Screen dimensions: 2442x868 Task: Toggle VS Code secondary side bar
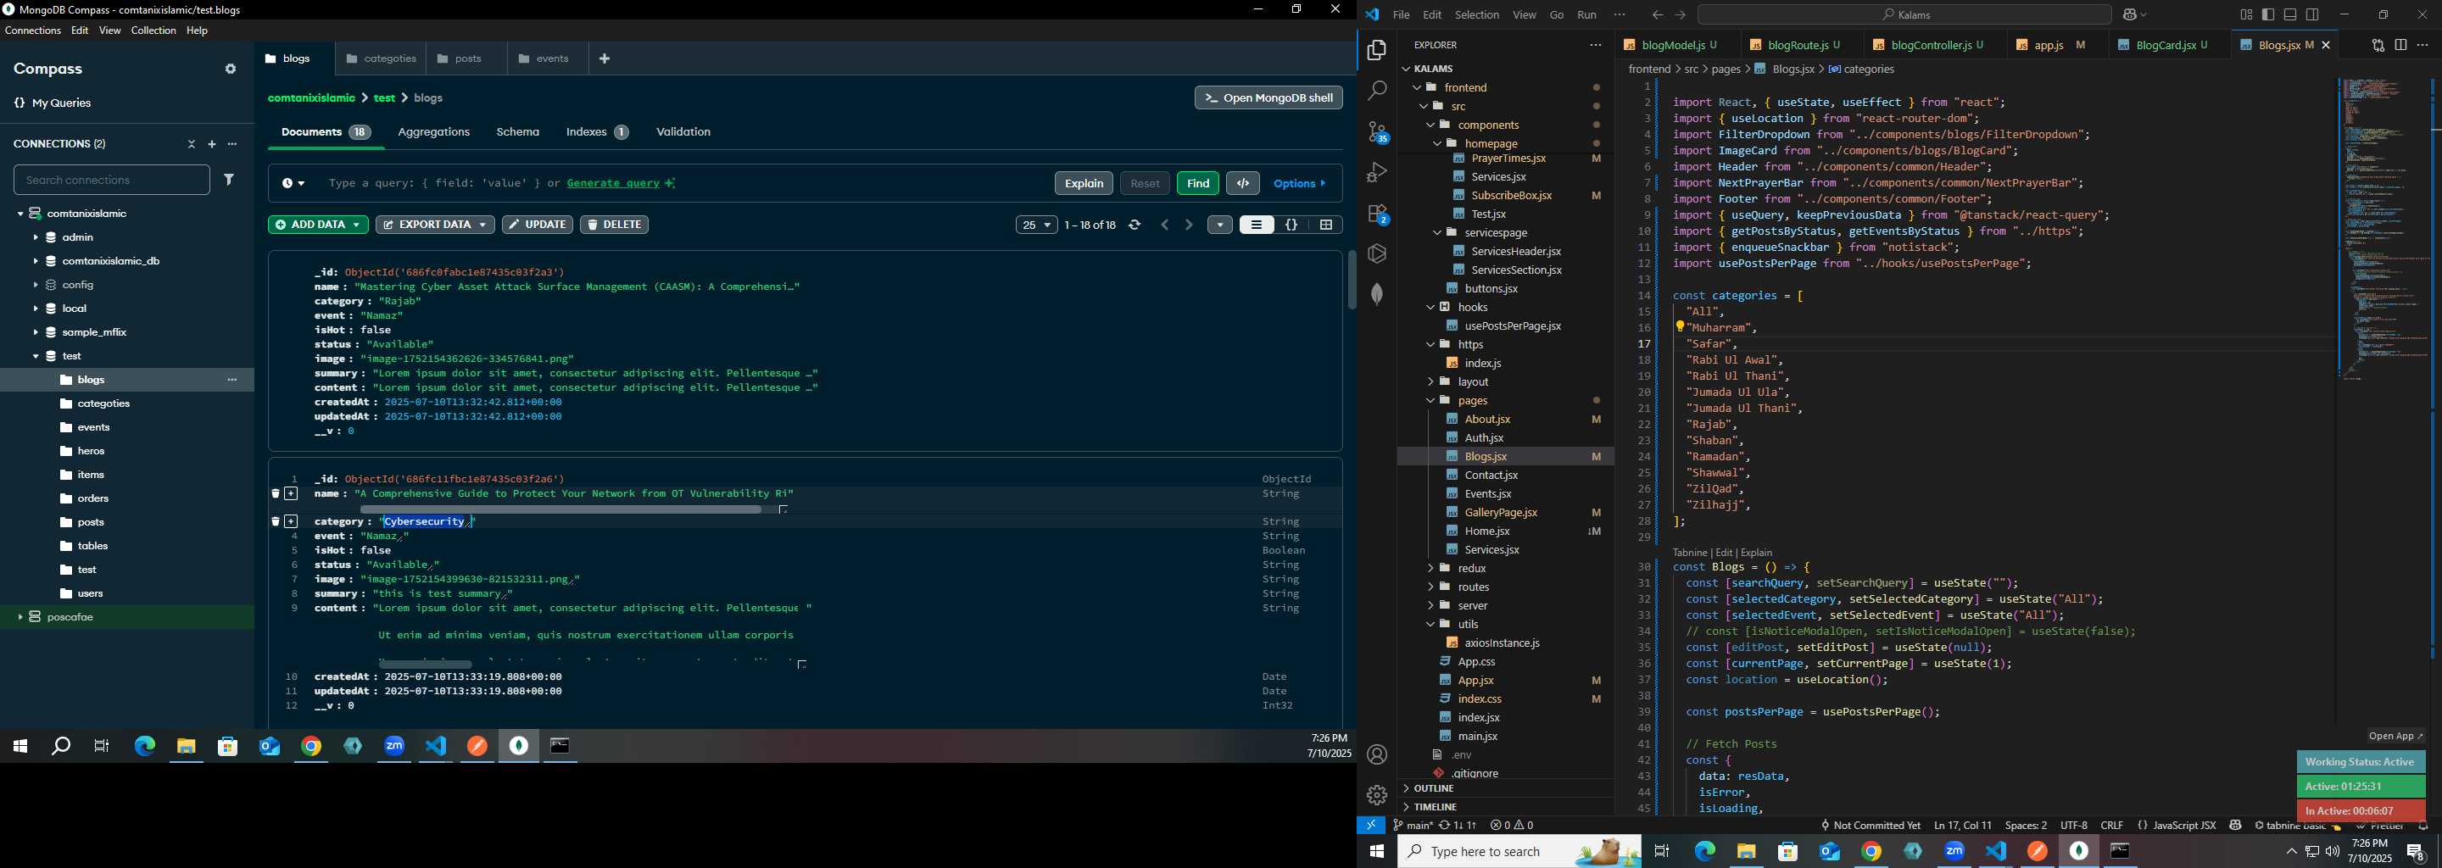2313,15
